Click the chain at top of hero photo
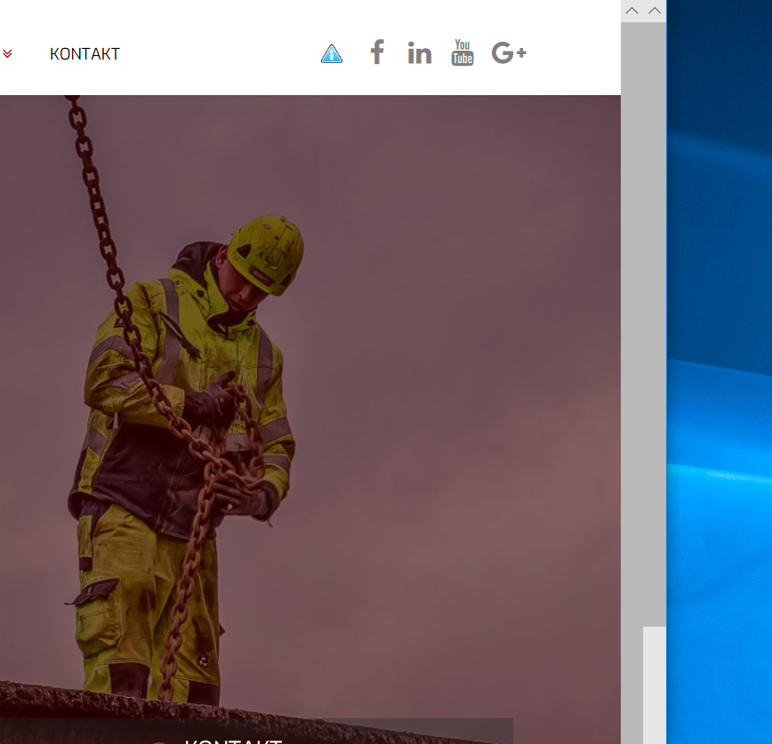The image size is (772, 744). pos(84,148)
